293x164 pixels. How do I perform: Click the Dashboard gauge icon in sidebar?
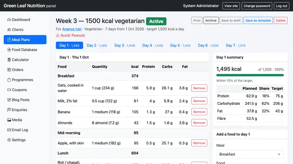[9, 20]
